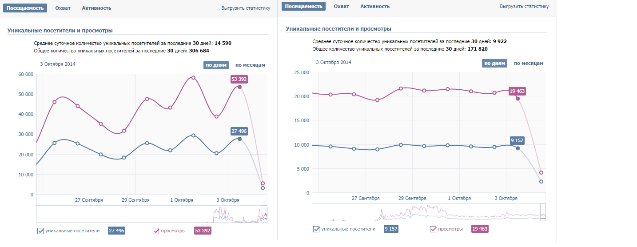637x247 pixels.
Task: Click the 9 157 visitors data point
Action: click(x=518, y=148)
